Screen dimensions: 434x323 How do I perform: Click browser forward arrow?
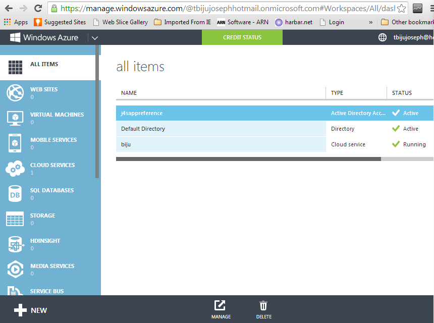click(x=24, y=8)
